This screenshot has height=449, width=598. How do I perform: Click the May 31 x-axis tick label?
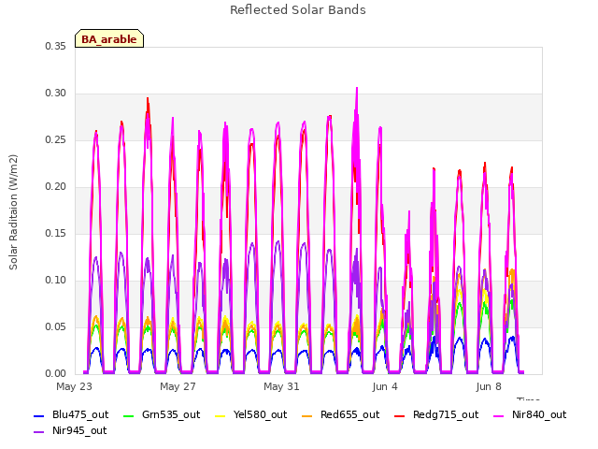coord(281,386)
